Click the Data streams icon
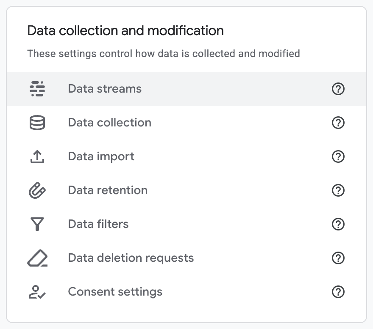The image size is (373, 329). click(37, 89)
